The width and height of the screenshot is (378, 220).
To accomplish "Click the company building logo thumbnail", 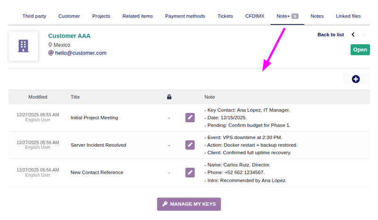I will coord(23,46).
